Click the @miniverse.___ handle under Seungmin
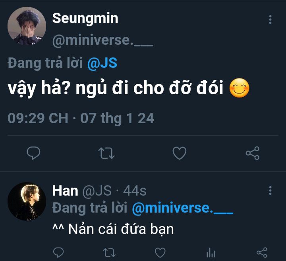 click(102, 40)
